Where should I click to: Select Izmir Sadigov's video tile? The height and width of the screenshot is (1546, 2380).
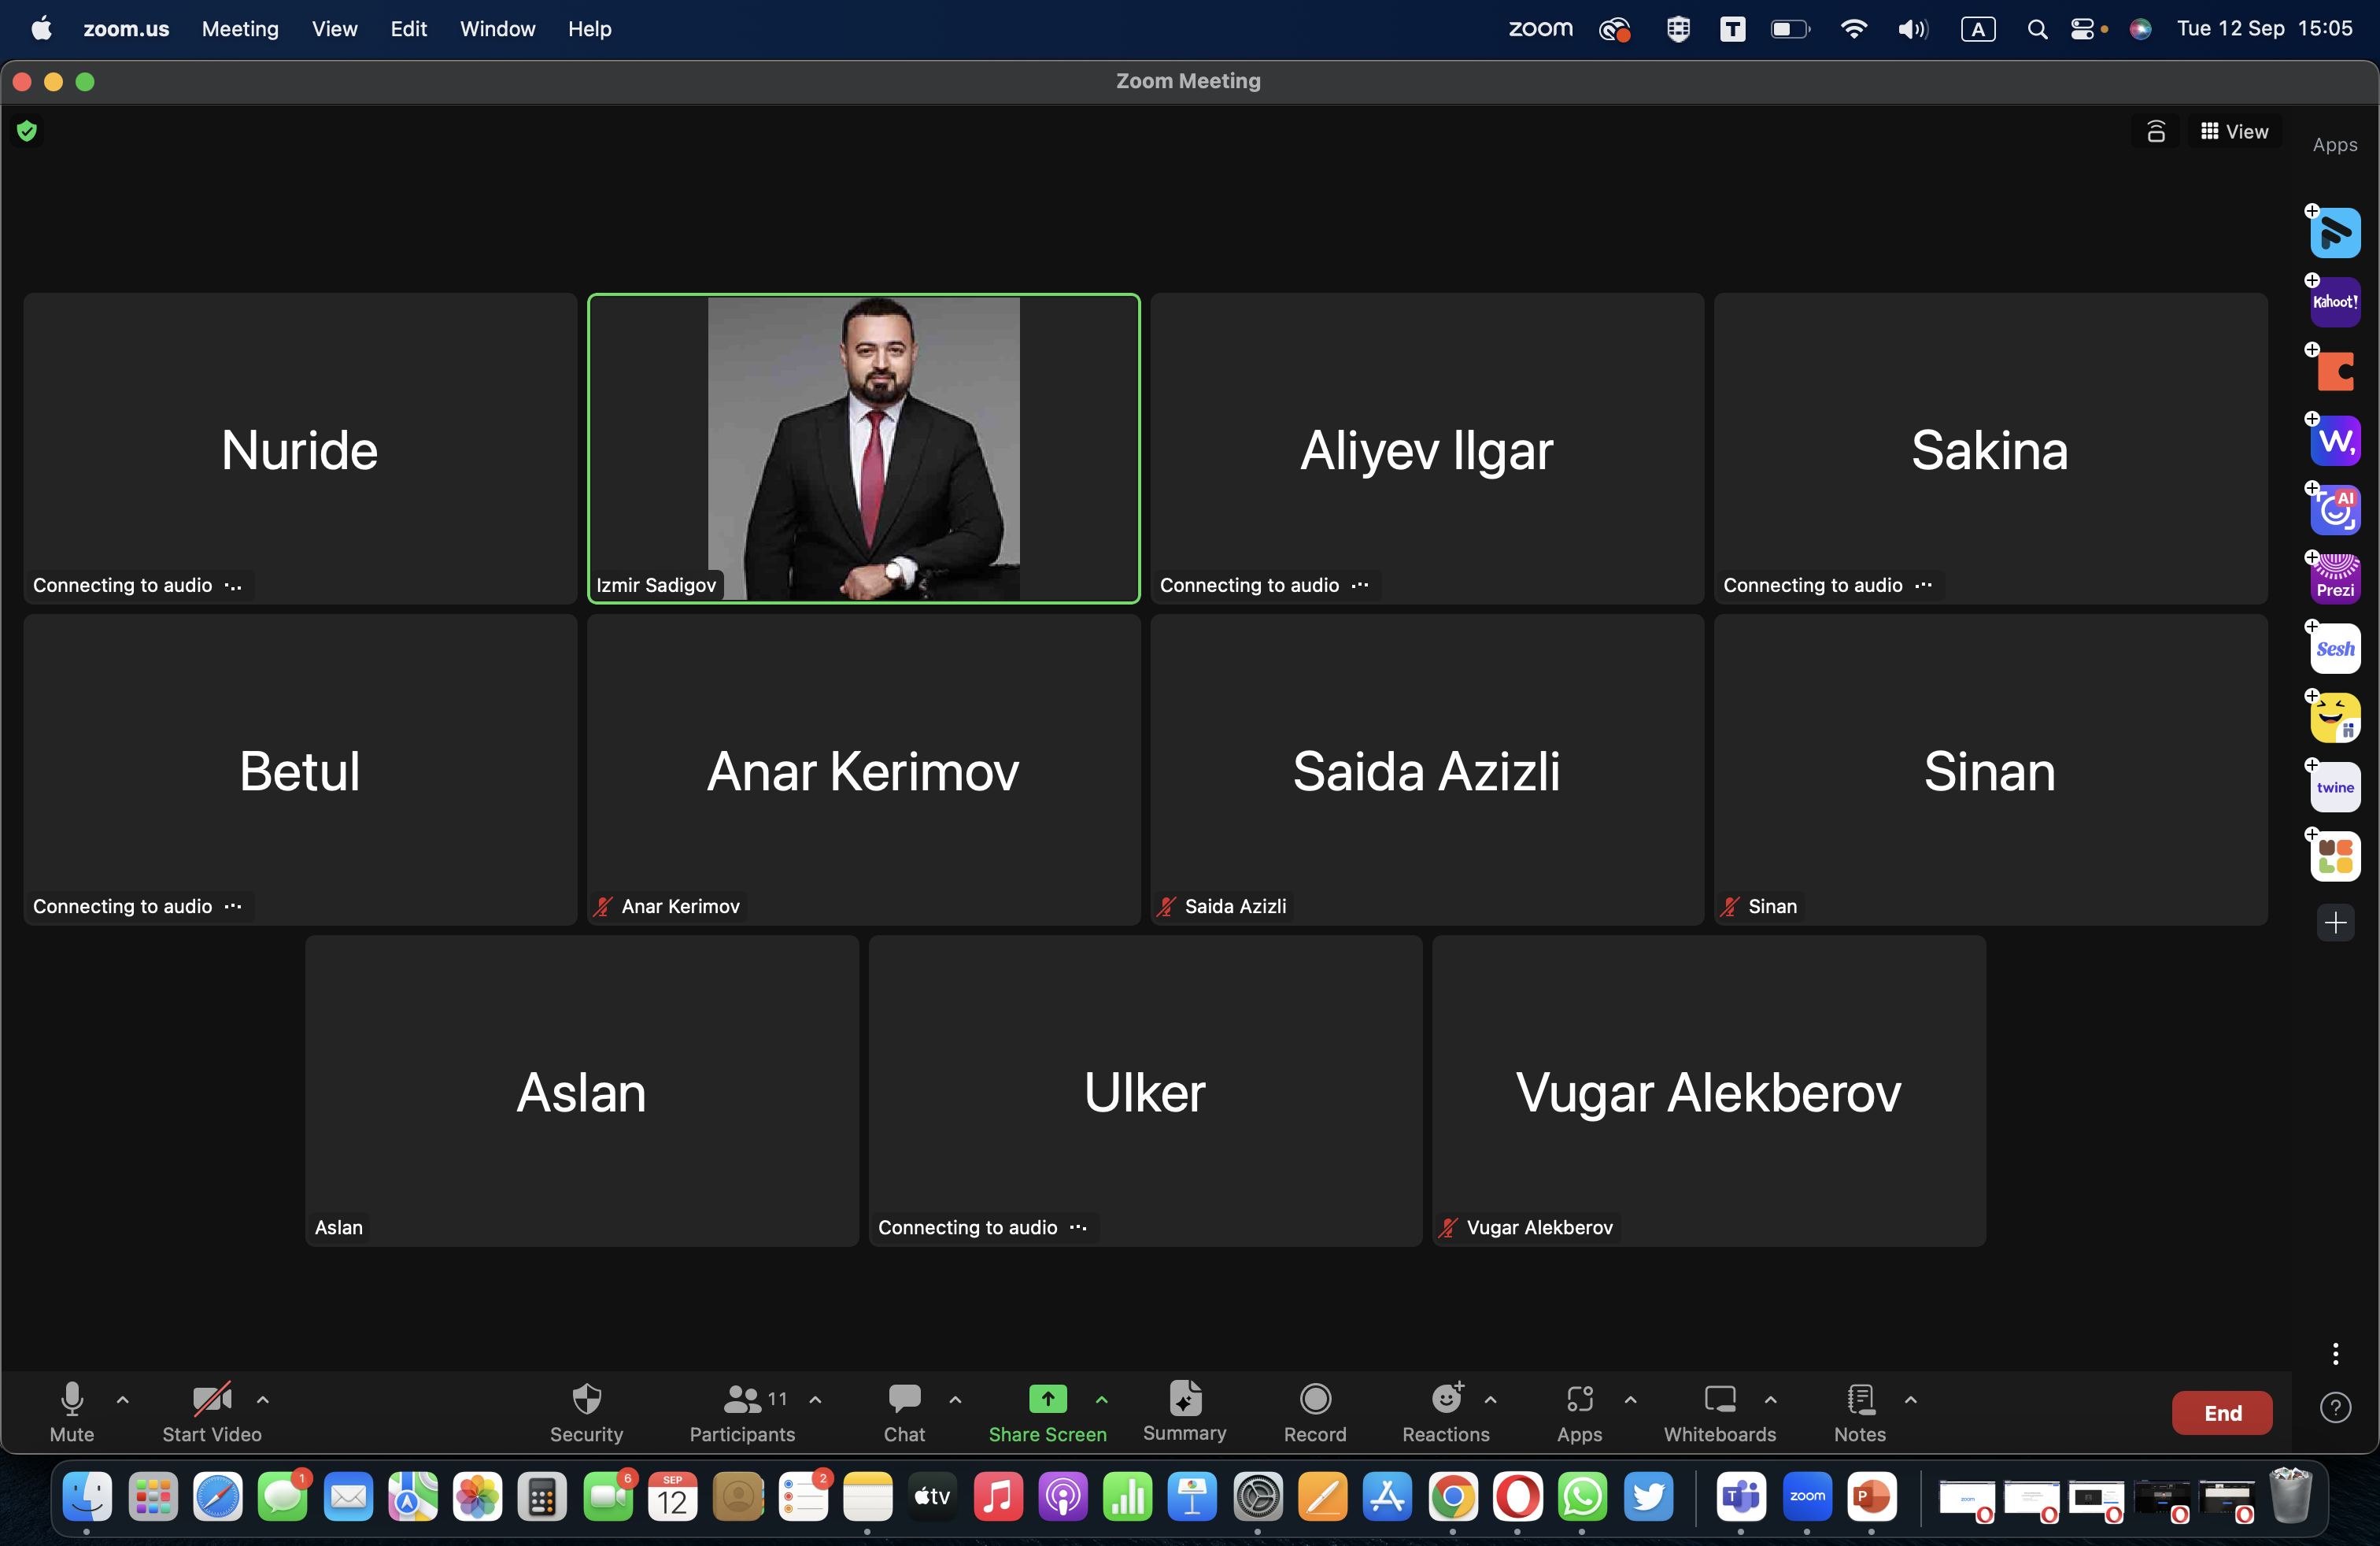pos(863,448)
